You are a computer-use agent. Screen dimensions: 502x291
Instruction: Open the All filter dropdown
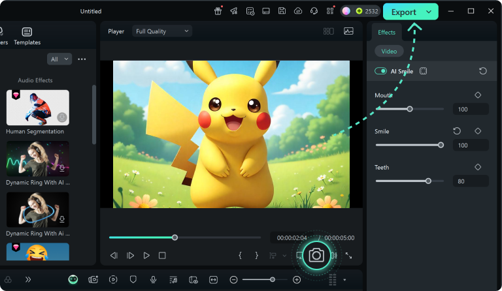pos(59,59)
